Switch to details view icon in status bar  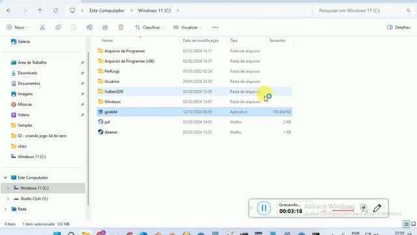[406, 224]
